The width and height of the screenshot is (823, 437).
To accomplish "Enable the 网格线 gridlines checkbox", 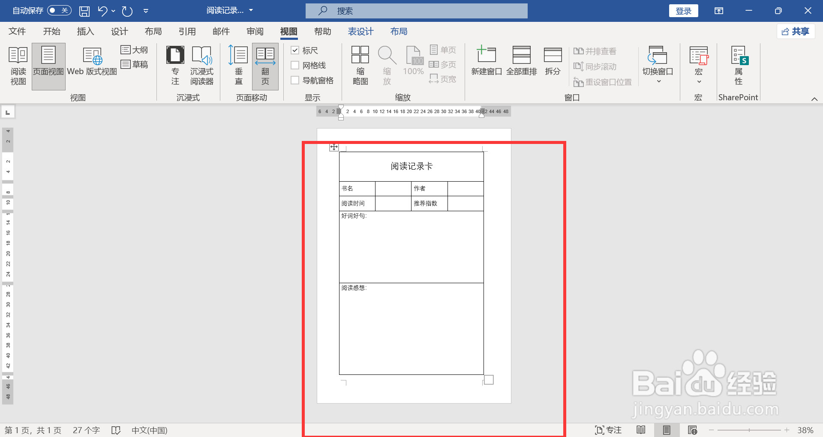I will [x=294, y=65].
